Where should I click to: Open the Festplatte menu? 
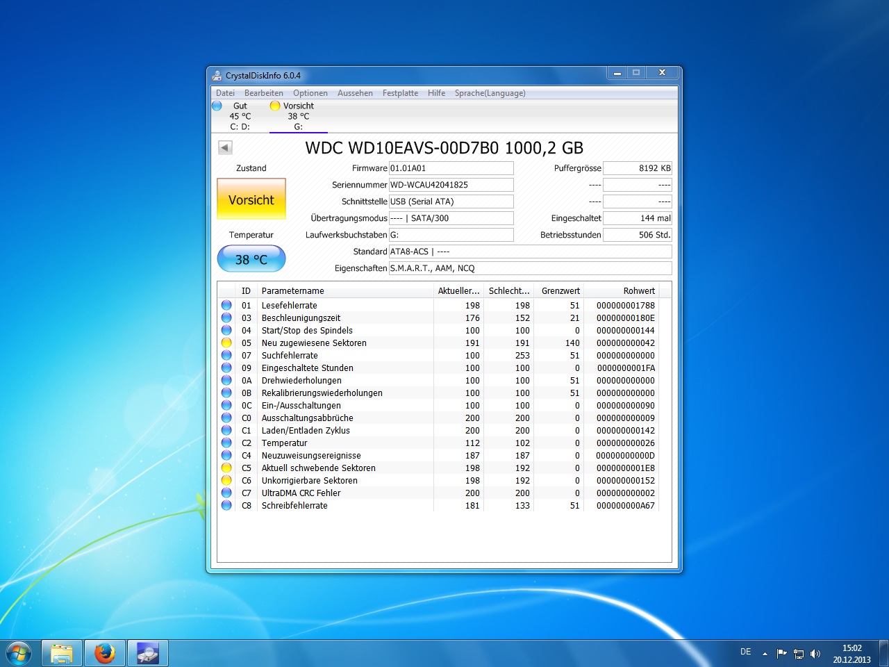click(400, 93)
